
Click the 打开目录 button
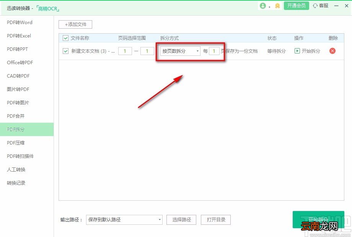(x=216, y=220)
